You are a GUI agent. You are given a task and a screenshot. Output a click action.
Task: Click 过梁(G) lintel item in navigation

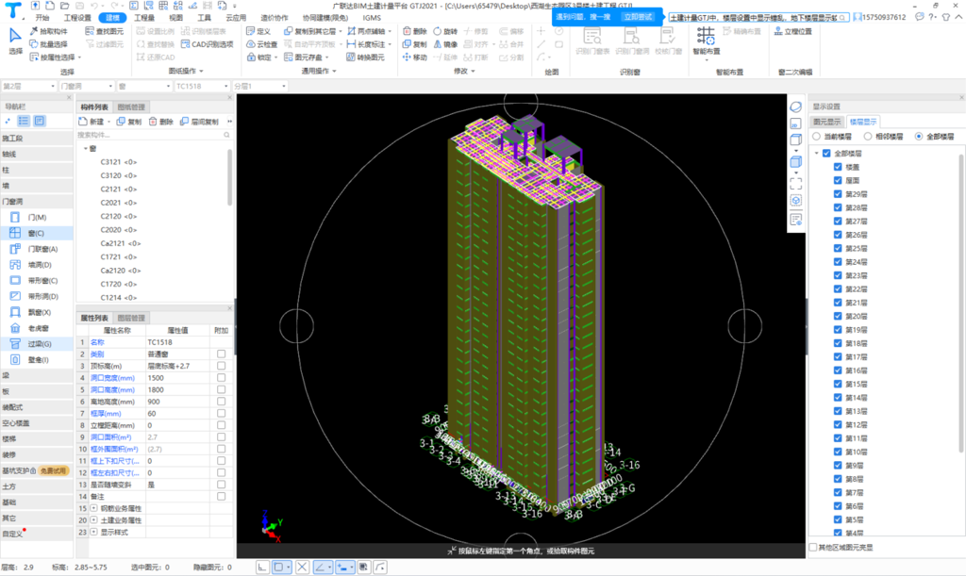(x=38, y=344)
